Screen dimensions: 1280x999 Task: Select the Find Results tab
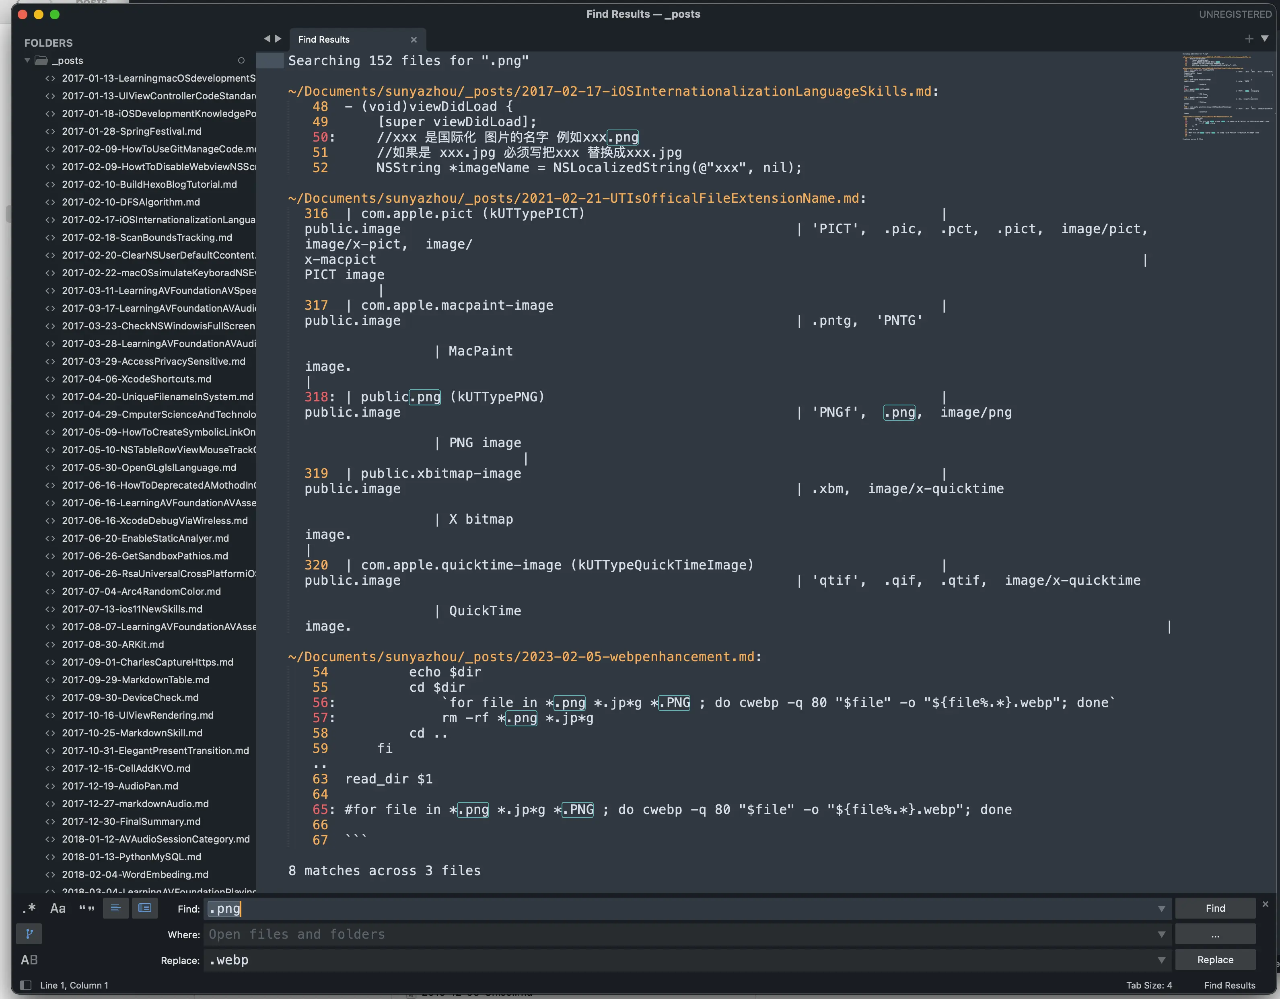[x=323, y=39]
